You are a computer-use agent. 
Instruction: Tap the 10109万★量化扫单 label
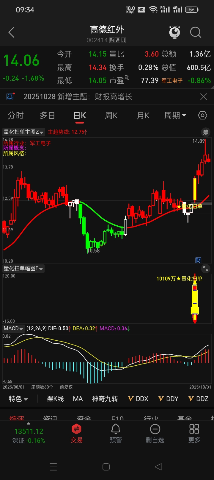(180, 279)
